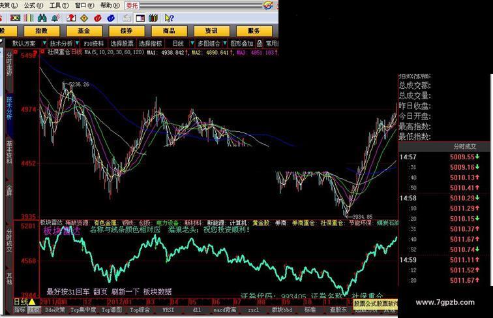Open the 帮助 menu

(110, 6)
